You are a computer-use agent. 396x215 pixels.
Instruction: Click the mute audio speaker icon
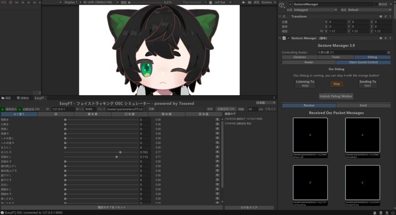point(243,2)
